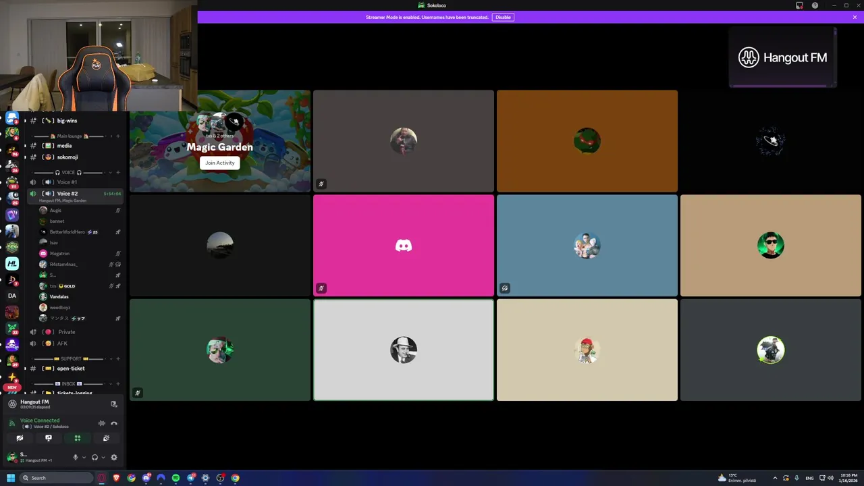Click the taskbar Search box

[56, 478]
